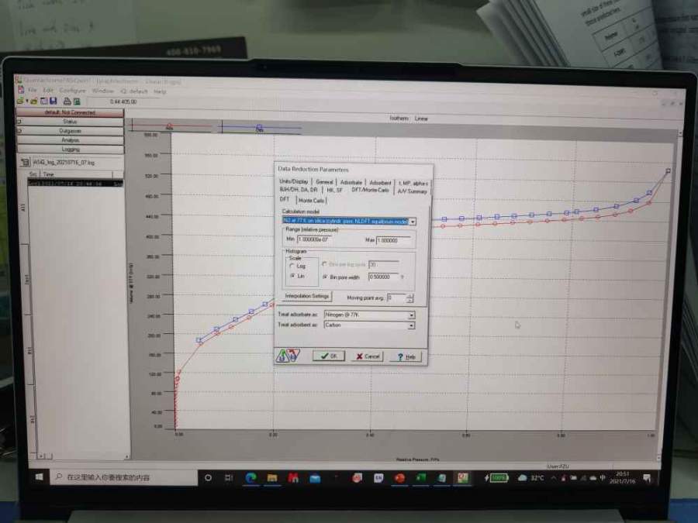Click the Cortana circle icon in taskbar

tap(208, 477)
